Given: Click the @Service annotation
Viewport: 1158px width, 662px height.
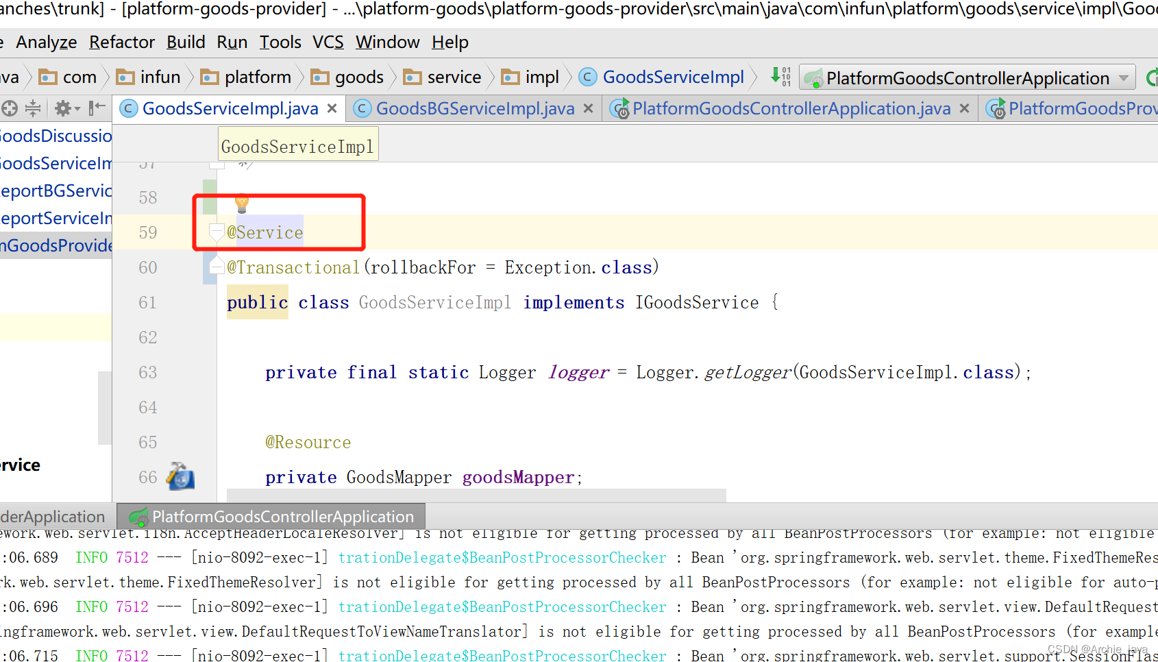Looking at the screenshot, I should click(x=265, y=232).
